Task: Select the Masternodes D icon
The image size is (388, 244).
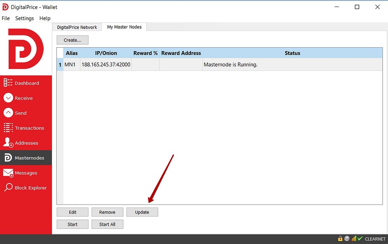Action: coord(8,158)
